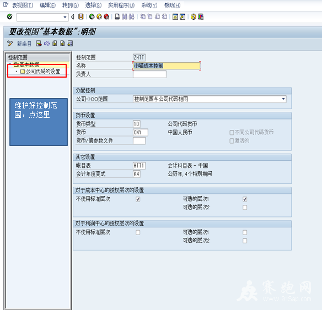Uncheck 不使用标准层次 for cost center hierarchy
Image resolution: width=322 pixels, height=310 pixels.
coord(138,199)
